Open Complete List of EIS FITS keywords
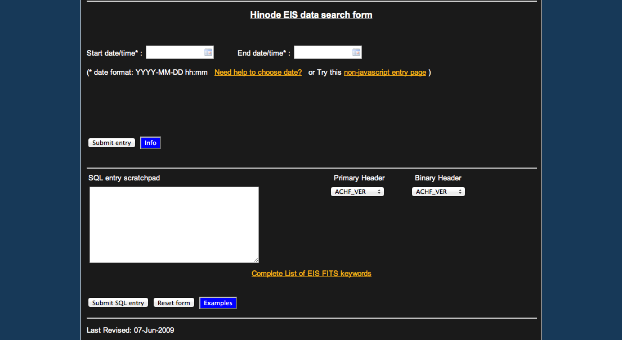622x340 pixels. [311, 274]
